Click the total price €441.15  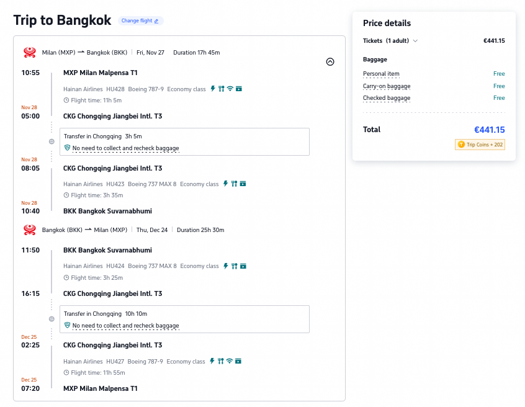coord(490,130)
